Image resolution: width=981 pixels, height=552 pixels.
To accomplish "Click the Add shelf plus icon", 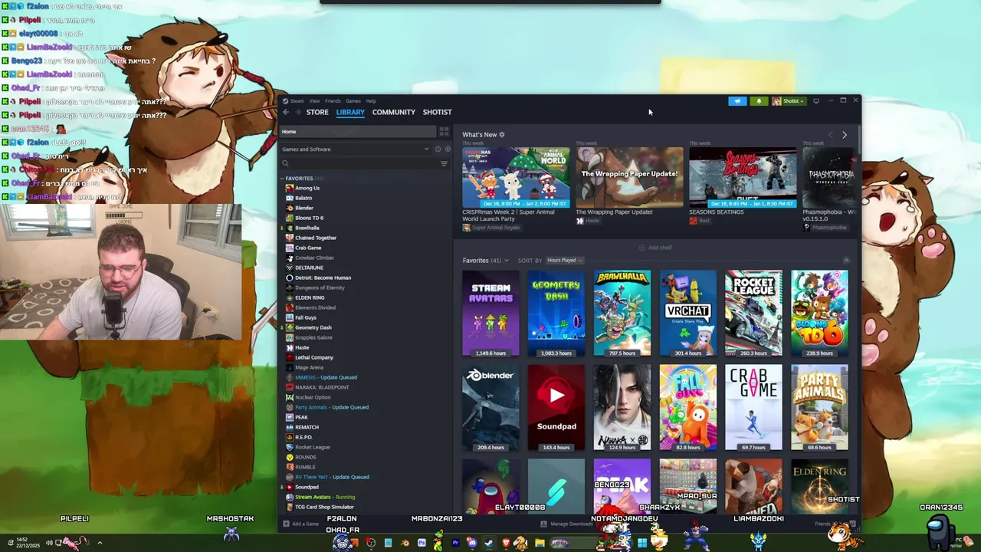I will click(642, 248).
